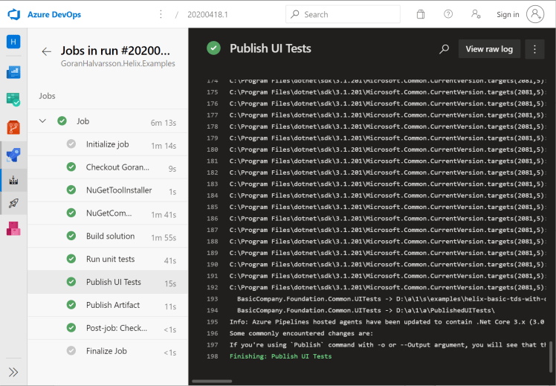Image resolution: width=556 pixels, height=386 pixels.
Task: Open the marketplace shopping bag icon
Action: [x=421, y=14]
